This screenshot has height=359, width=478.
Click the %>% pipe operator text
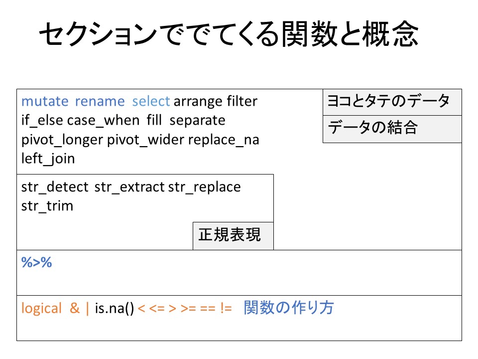(37, 263)
